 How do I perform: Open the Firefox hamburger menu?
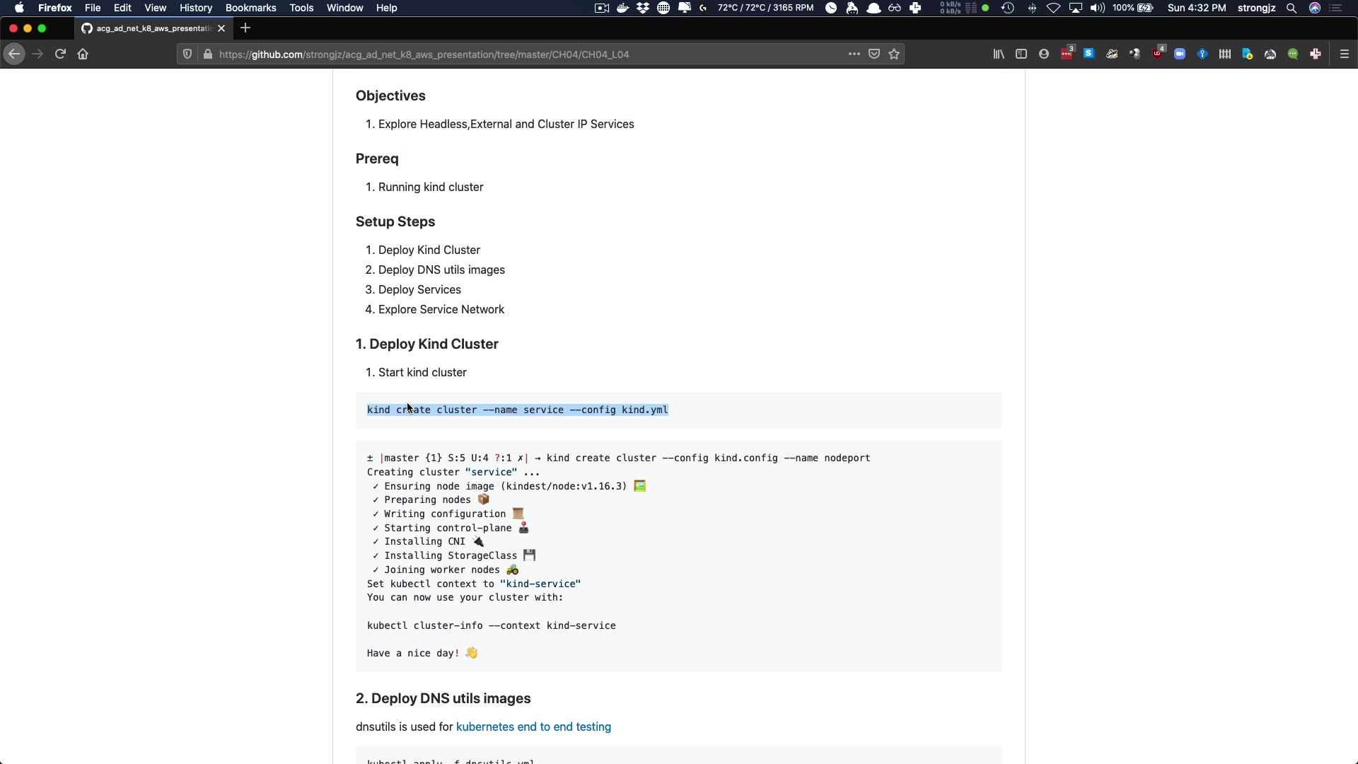[x=1345, y=54]
